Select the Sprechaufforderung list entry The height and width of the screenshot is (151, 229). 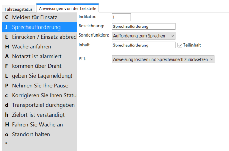click(x=39, y=27)
